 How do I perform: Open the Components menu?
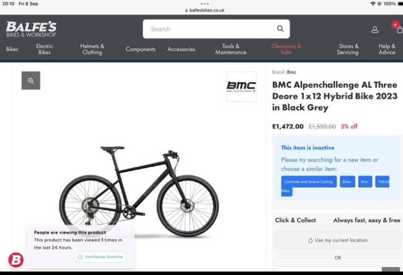141,49
